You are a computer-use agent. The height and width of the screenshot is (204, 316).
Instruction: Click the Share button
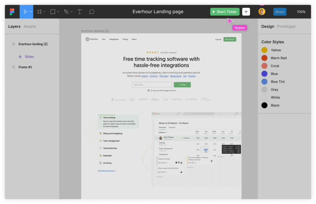(x=280, y=11)
